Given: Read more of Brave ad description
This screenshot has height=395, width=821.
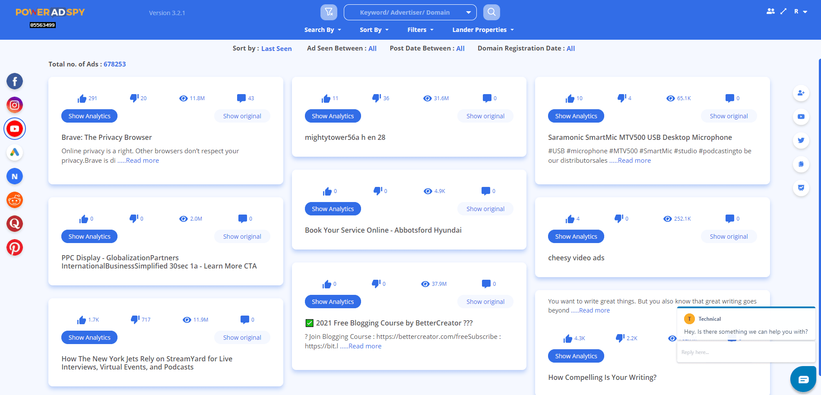Looking at the screenshot, I should [x=143, y=161].
